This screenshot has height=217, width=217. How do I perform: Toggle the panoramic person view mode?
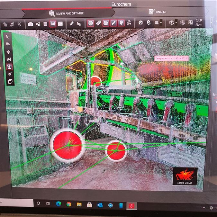tap(9, 67)
